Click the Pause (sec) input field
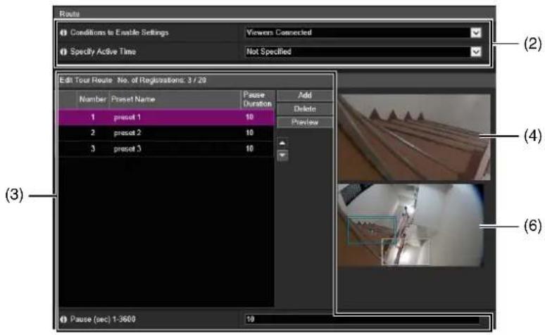545x335 pixels. [362, 320]
